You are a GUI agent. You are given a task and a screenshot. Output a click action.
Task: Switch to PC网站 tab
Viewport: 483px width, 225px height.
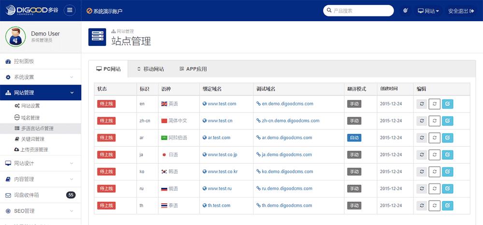pyautogui.click(x=108, y=69)
